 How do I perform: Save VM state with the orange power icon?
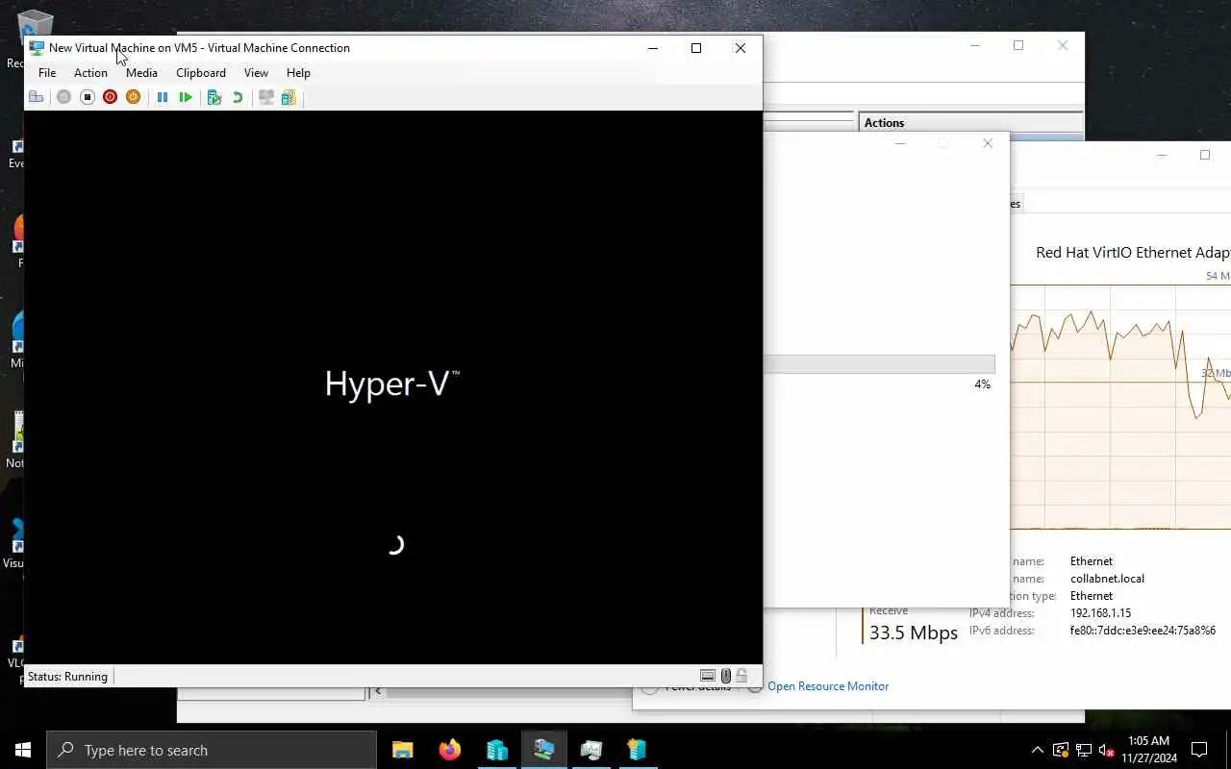pyautogui.click(x=133, y=97)
